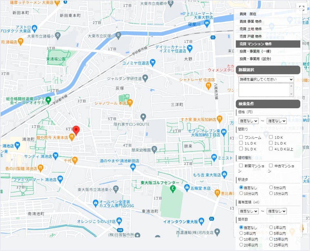Screen dimensions: 310x251
Task: Tick the 4LDK以上 checkbox
Action: coord(271,148)
